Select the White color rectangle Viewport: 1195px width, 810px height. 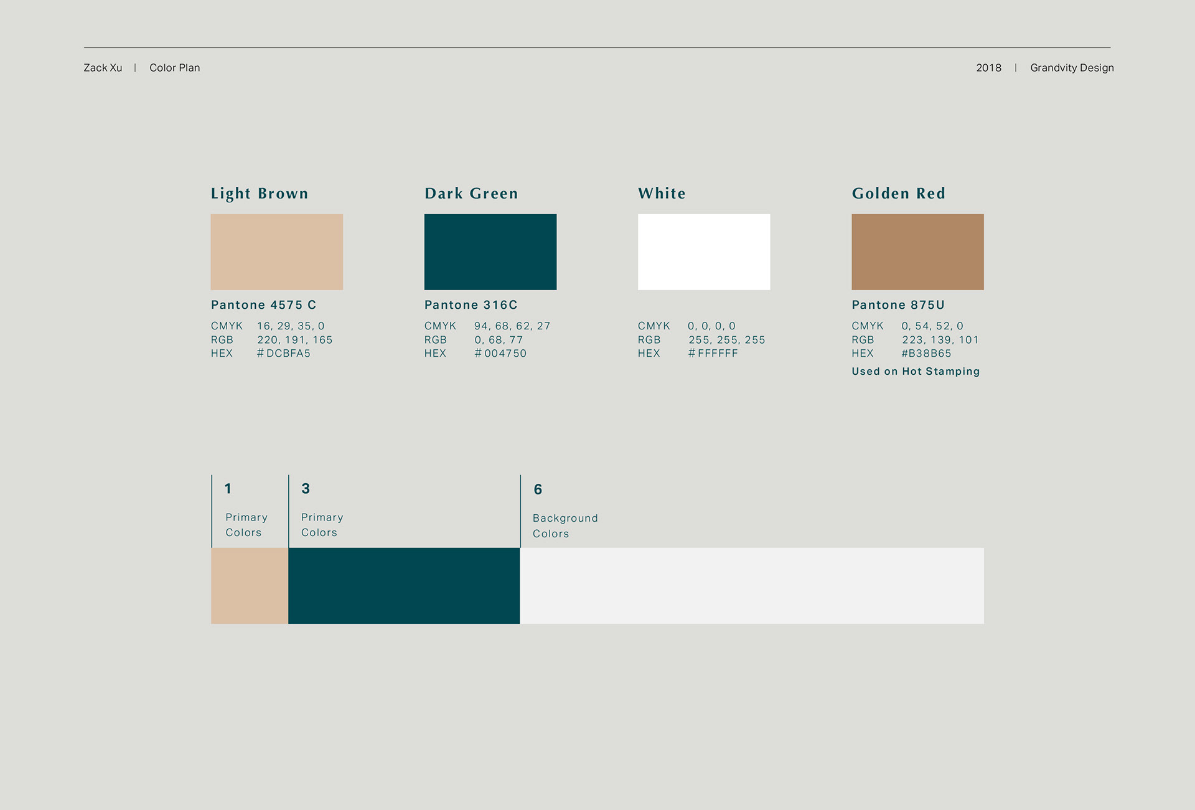point(704,252)
